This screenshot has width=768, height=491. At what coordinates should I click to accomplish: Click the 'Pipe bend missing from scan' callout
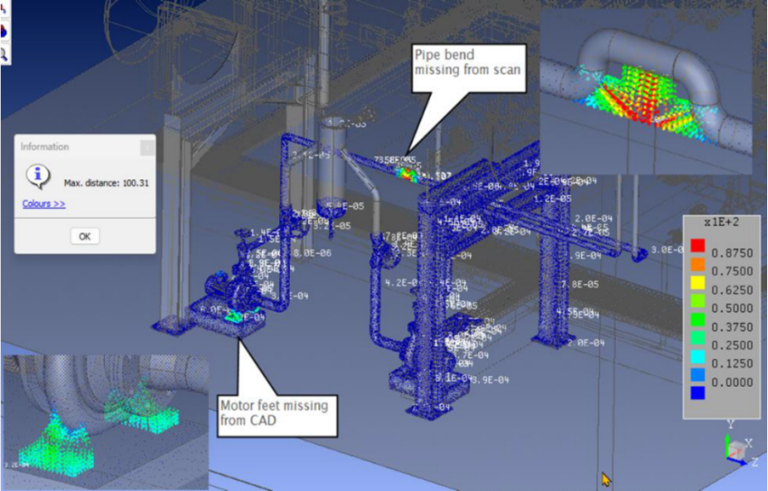[468, 70]
